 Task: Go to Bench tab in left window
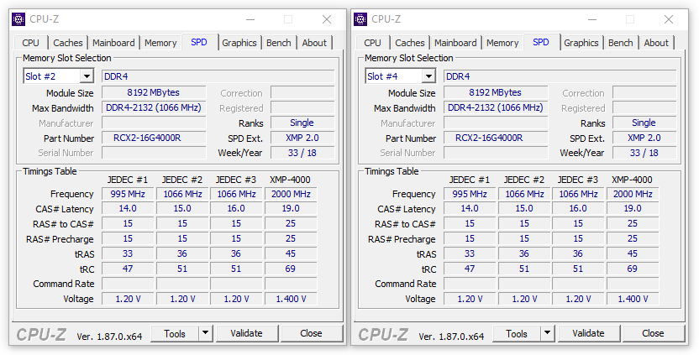279,43
